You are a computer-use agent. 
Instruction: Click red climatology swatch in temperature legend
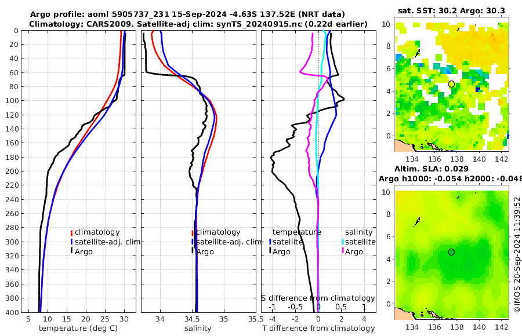pyautogui.click(x=71, y=232)
